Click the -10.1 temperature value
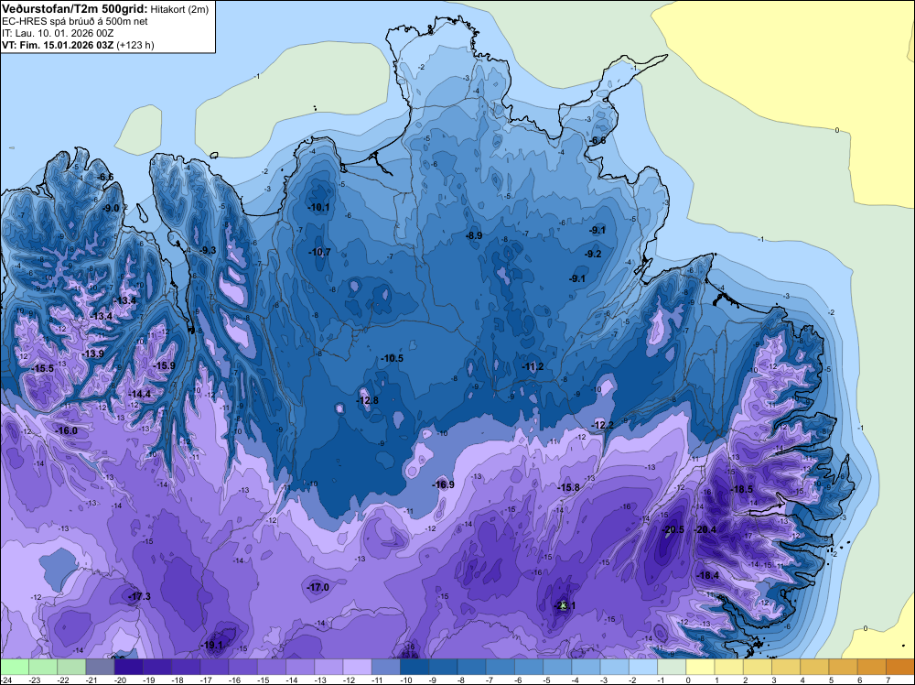Viewport: 915px width, 685px height. pyautogui.click(x=318, y=207)
